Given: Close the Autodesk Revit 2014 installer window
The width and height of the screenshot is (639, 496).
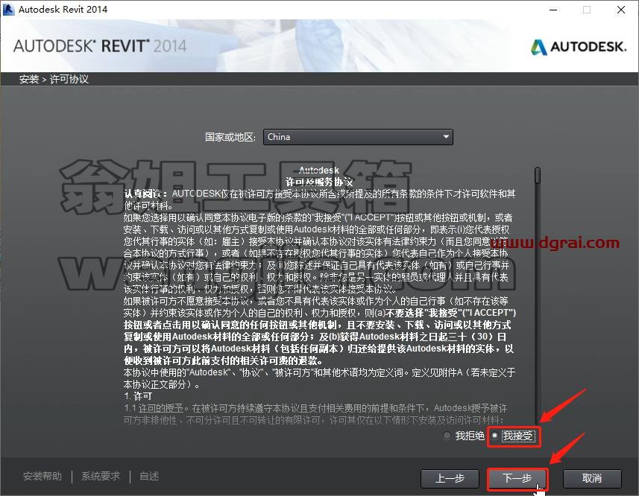Looking at the screenshot, I should pyautogui.click(x=620, y=10).
